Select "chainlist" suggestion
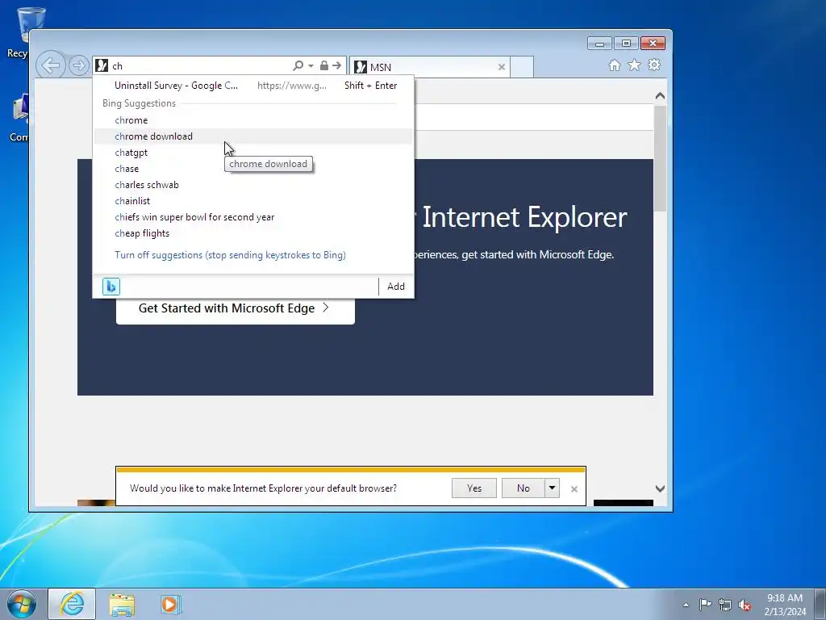This screenshot has height=620, width=826. pos(252,201)
